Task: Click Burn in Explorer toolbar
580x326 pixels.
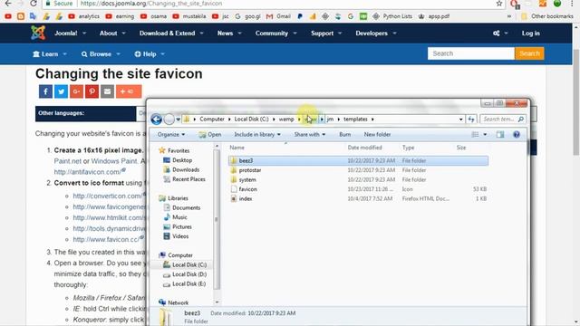Action: tap(344, 135)
